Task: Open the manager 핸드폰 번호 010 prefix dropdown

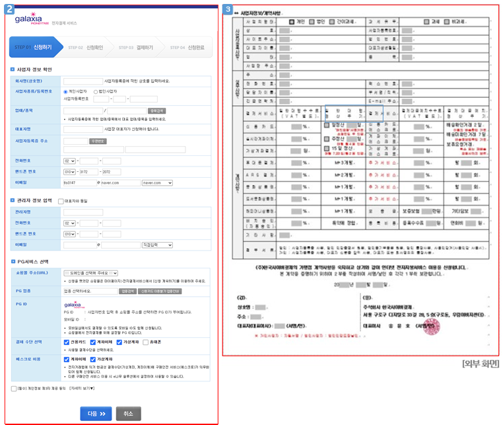Action: [69, 234]
